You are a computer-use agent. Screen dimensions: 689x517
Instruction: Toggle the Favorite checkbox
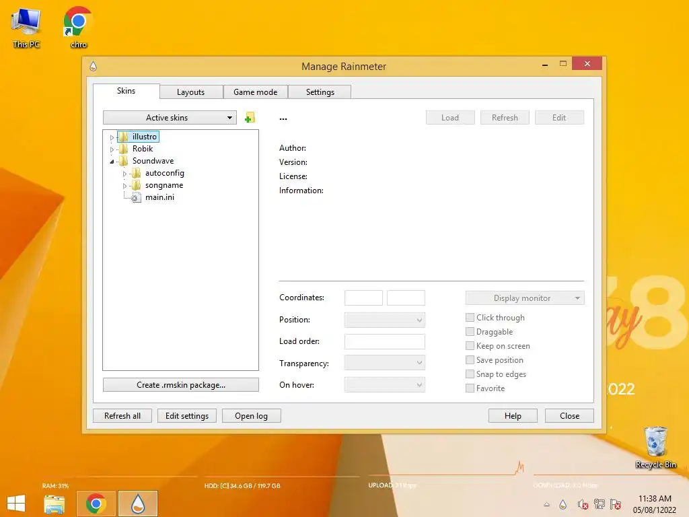470,388
